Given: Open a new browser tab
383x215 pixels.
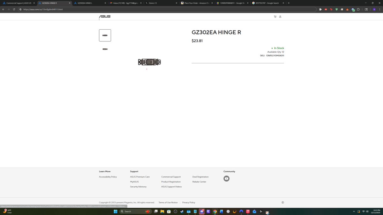Looking at the screenshot, I should (x=289, y=3).
